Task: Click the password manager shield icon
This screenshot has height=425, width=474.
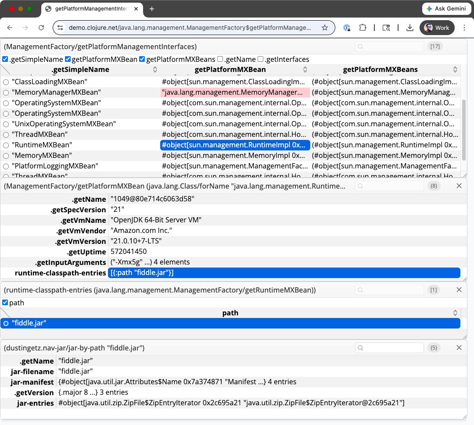Action: (x=347, y=28)
